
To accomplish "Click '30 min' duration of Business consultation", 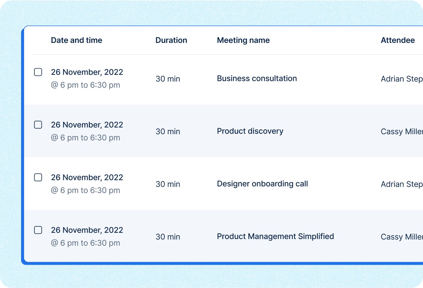I will [168, 79].
